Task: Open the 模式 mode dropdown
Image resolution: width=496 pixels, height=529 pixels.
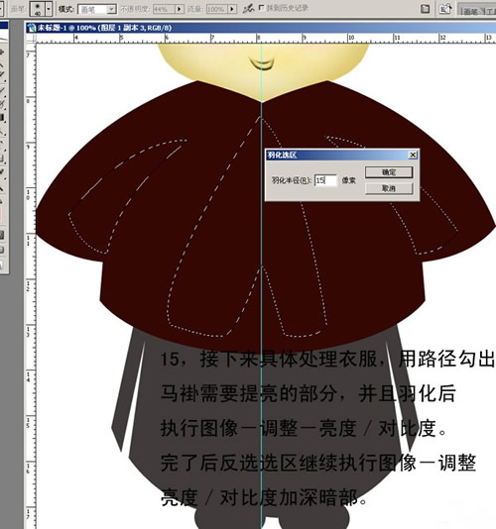Action: pyautogui.click(x=97, y=10)
